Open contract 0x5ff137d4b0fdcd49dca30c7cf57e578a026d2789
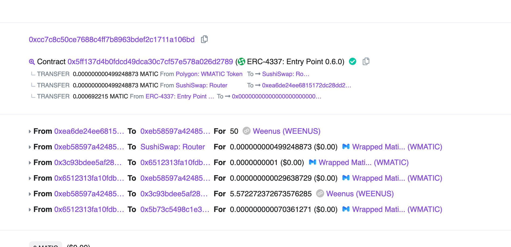The width and height of the screenshot is (511, 247). 150,61
